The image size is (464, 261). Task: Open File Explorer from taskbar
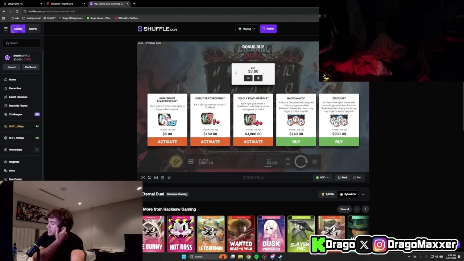coord(240,257)
